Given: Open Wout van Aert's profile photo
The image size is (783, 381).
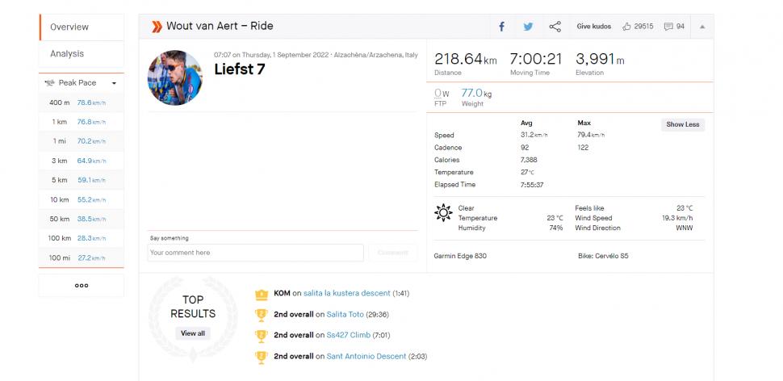Looking at the screenshot, I should click(175, 77).
